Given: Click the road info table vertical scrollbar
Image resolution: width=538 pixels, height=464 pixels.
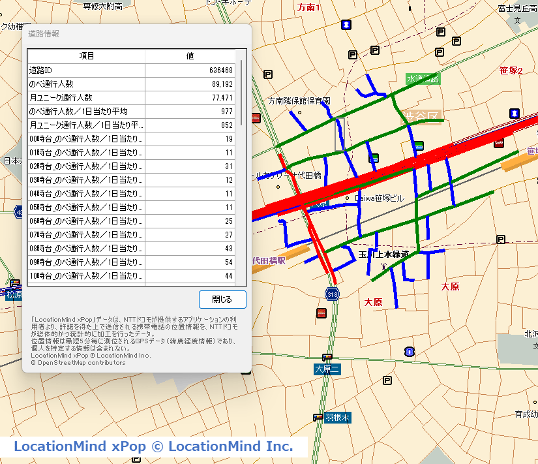Looking at the screenshot, I should (x=241, y=91).
